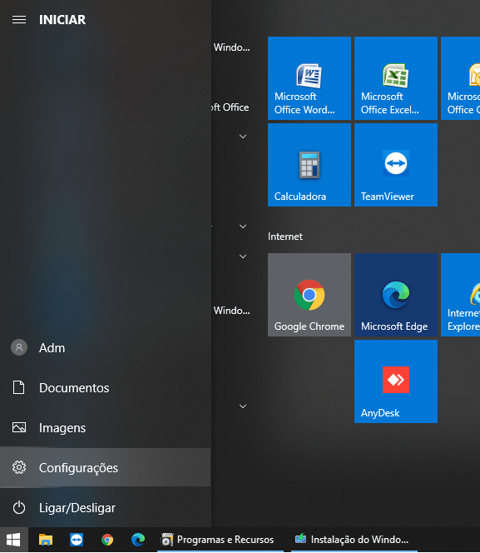Open the 'ft Office' app list folder
Viewport: 480px width, 553px height.
(x=230, y=107)
